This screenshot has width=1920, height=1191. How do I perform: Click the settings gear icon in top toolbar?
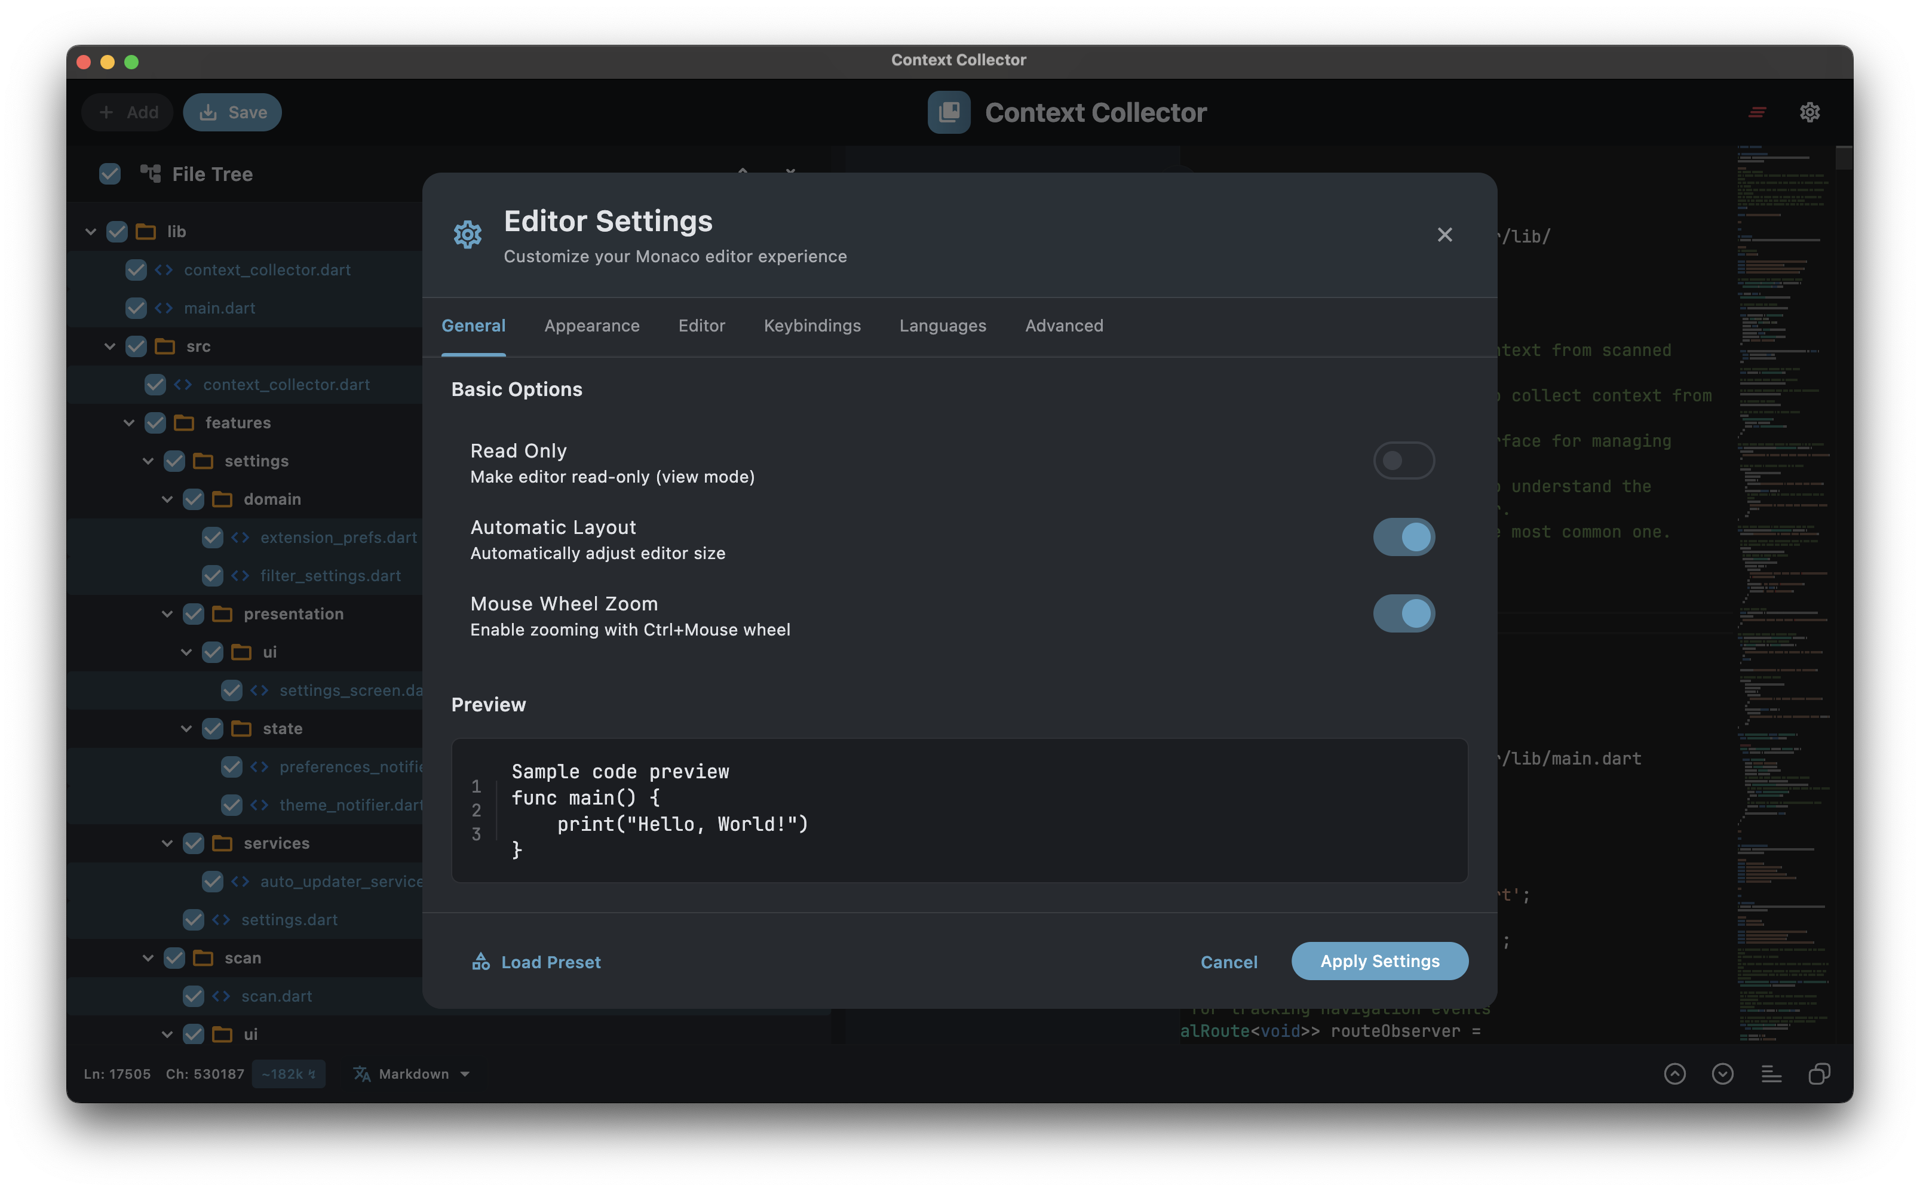(1809, 112)
